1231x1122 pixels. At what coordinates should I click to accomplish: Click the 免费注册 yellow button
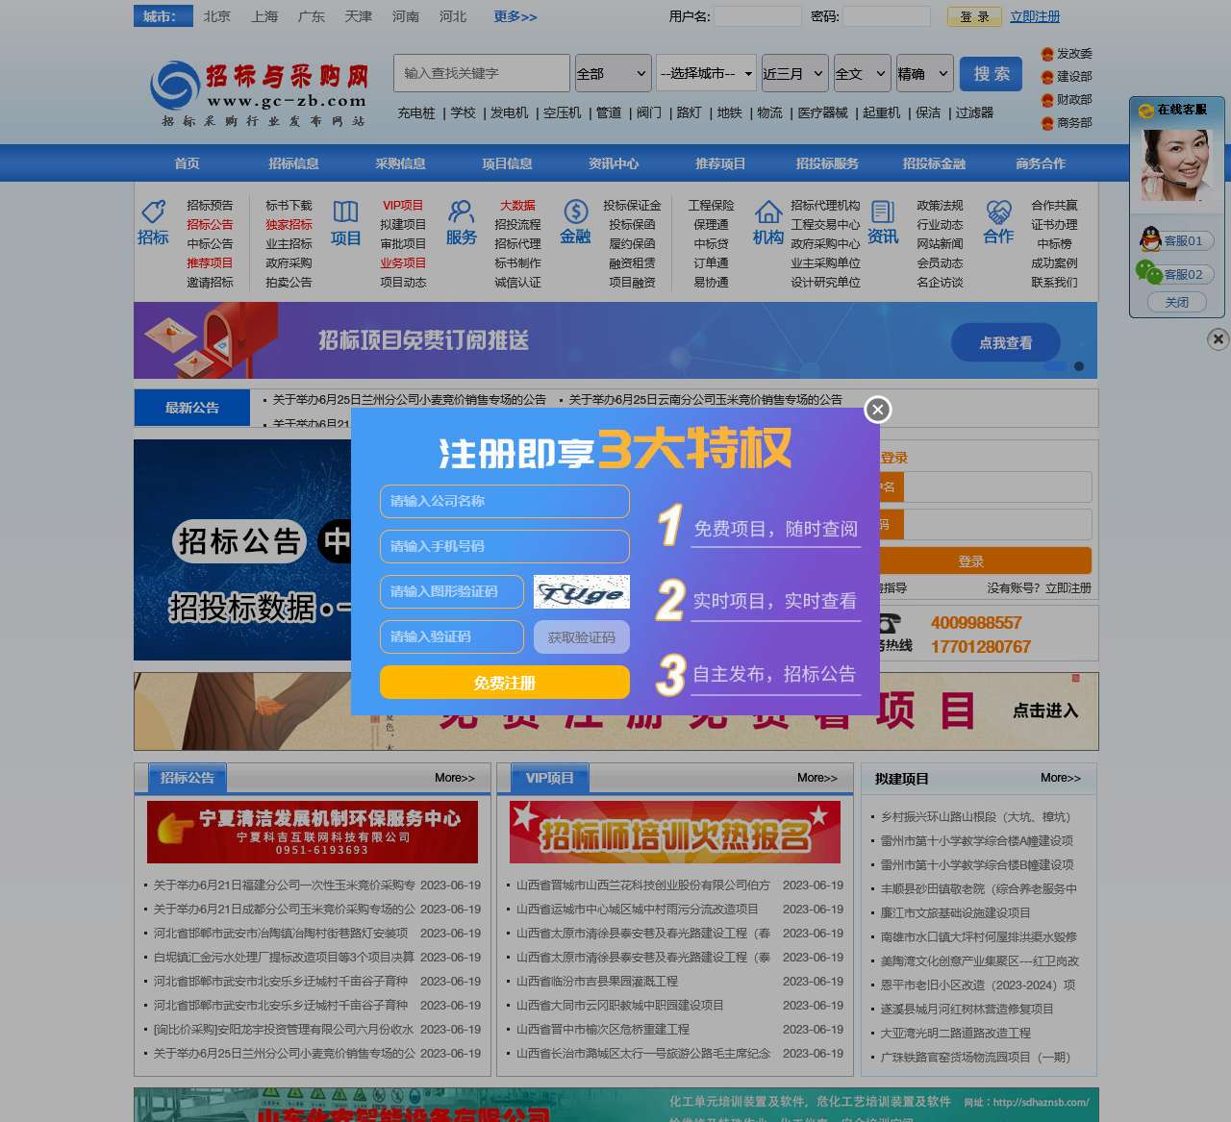point(505,683)
